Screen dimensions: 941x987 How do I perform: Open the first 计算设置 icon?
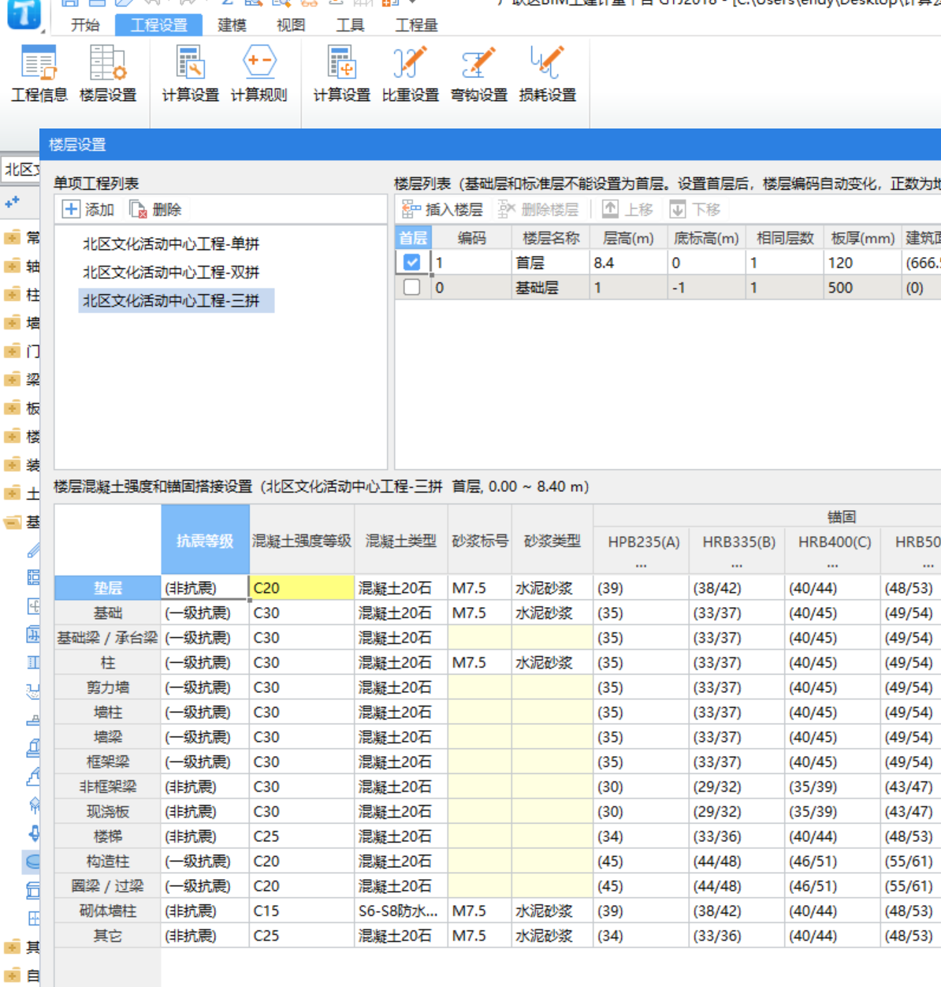pos(190,74)
